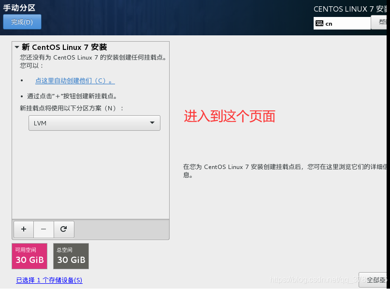Screen dimensions: 390x292
Task: Click the 手动分区 title text
Action: coord(19,8)
